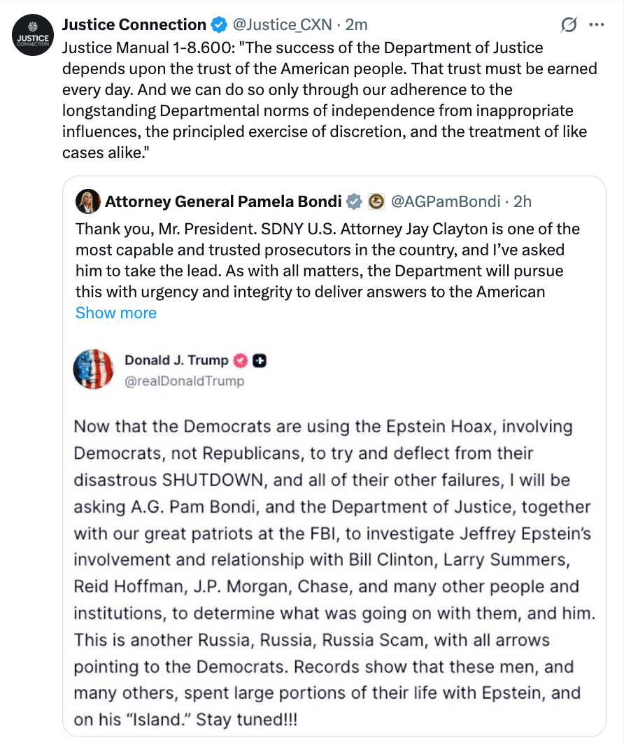This screenshot has width=624, height=747.
Task: Click the Justice Connection profile avatar
Action: click(x=33, y=35)
